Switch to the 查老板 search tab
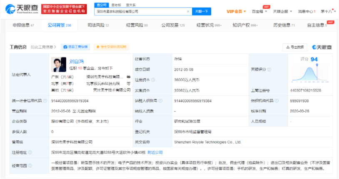Image resolution: width=339 pixels, height=179 pixels. point(116,5)
